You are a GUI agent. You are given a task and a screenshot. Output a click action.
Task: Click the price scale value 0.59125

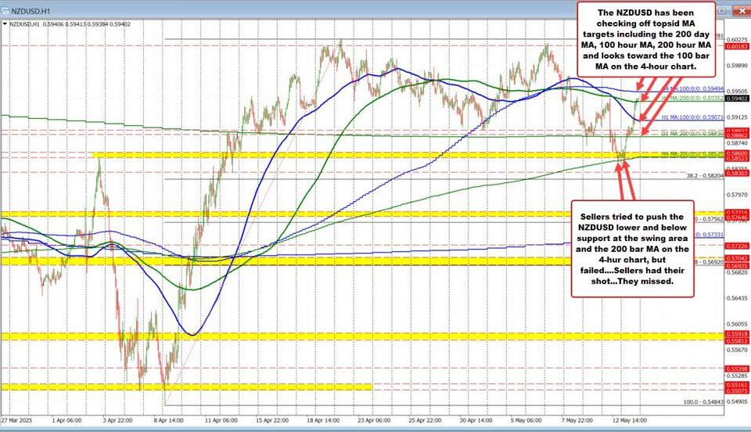[737, 117]
